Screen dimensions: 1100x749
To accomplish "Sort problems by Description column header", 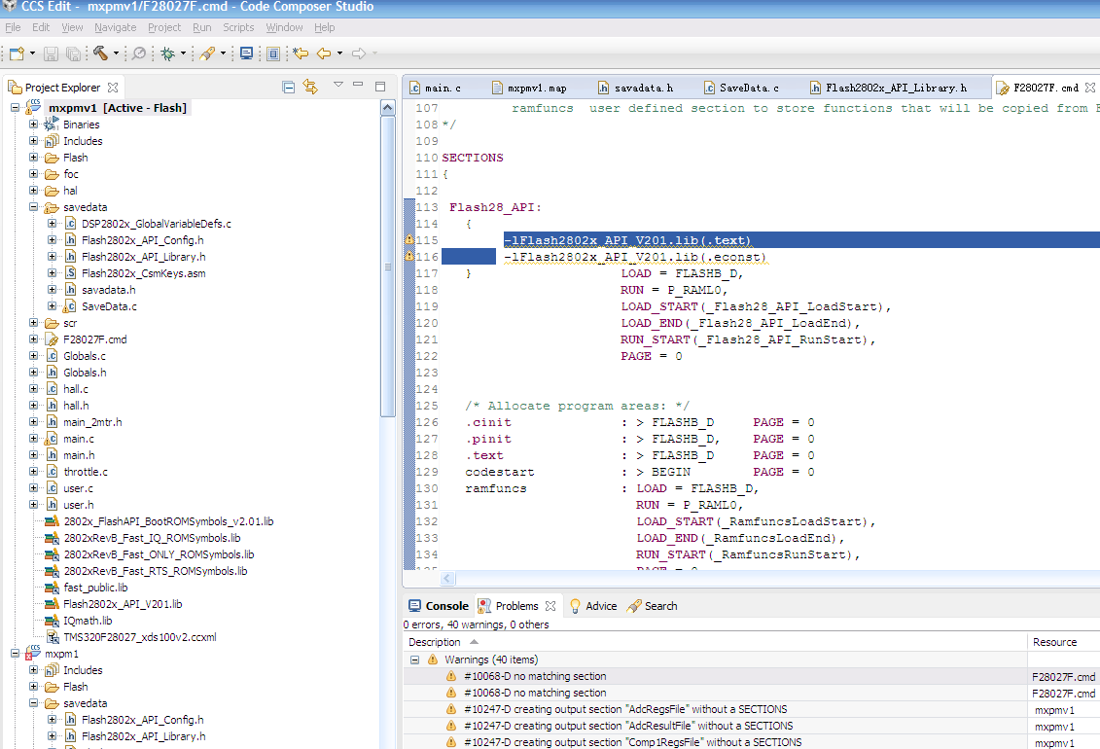I will 435,642.
